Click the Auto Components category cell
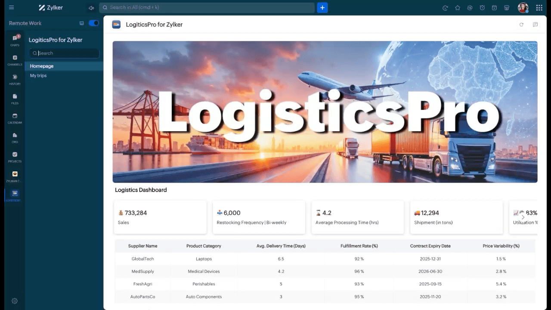 pos(204,297)
